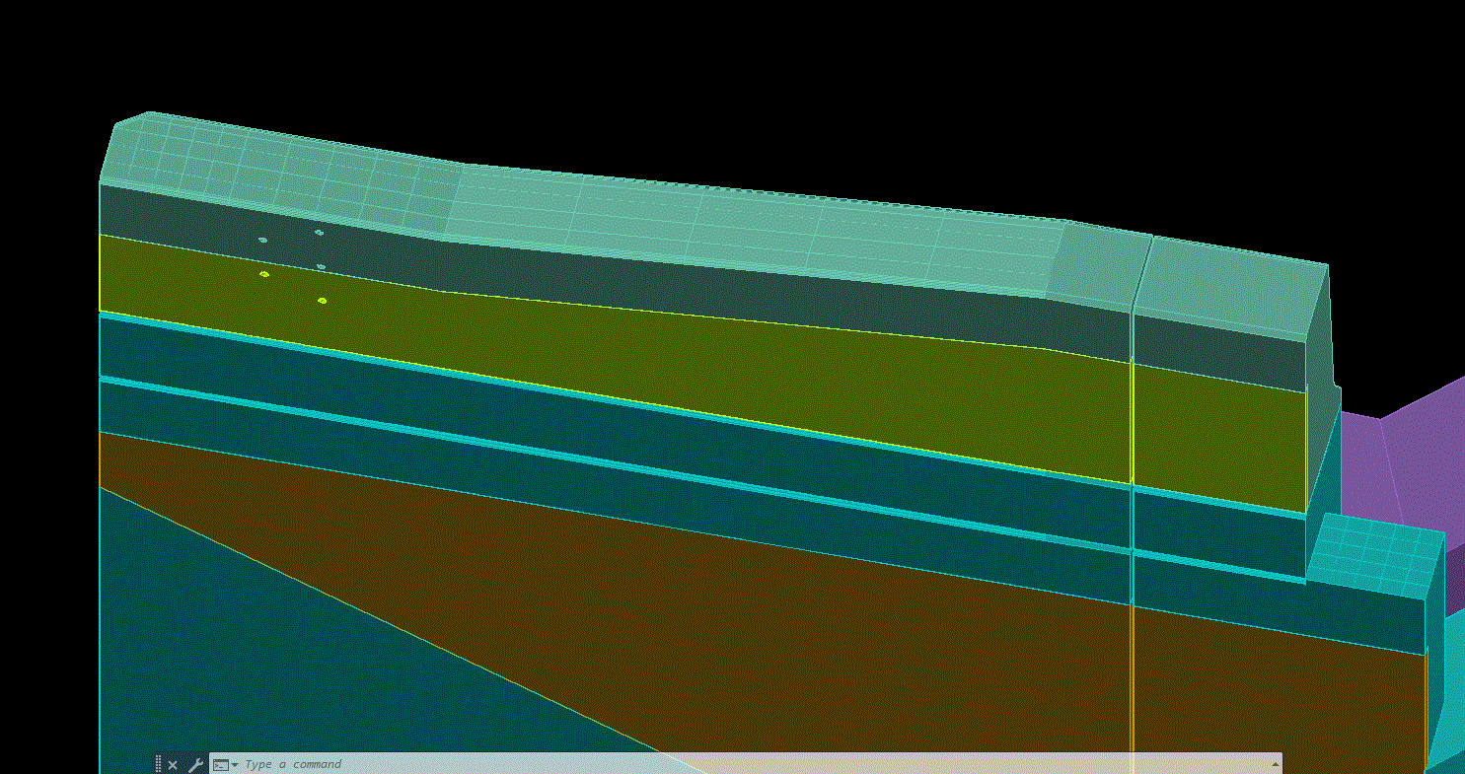Expand the command history with the up arrow

click(x=1275, y=763)
